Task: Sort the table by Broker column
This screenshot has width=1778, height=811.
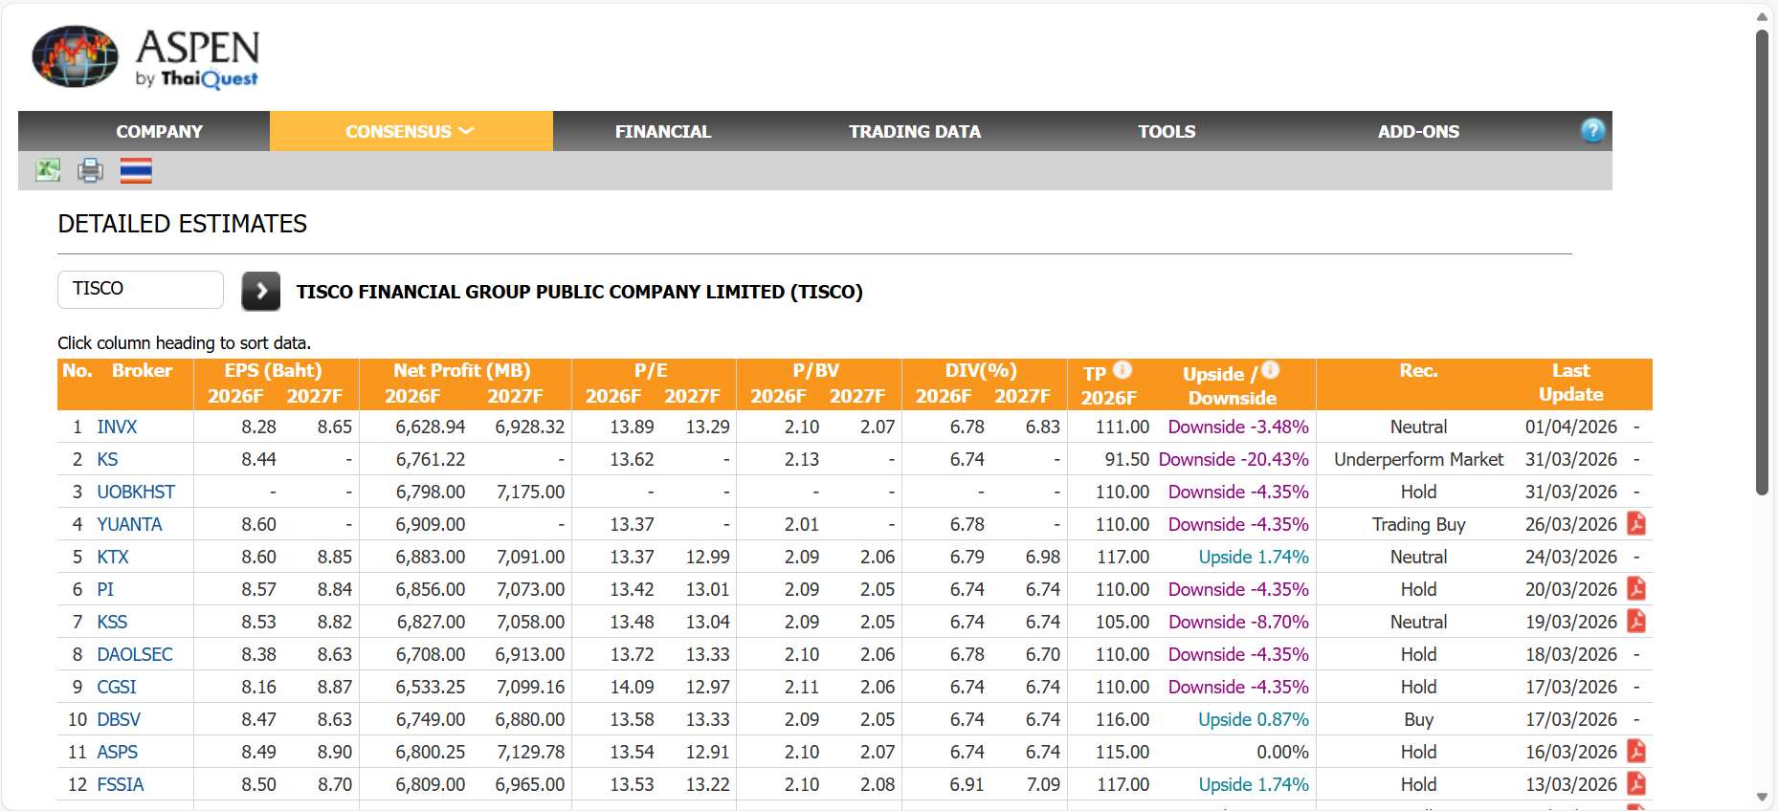Action: pyautogui.click(x=142, y=371)
